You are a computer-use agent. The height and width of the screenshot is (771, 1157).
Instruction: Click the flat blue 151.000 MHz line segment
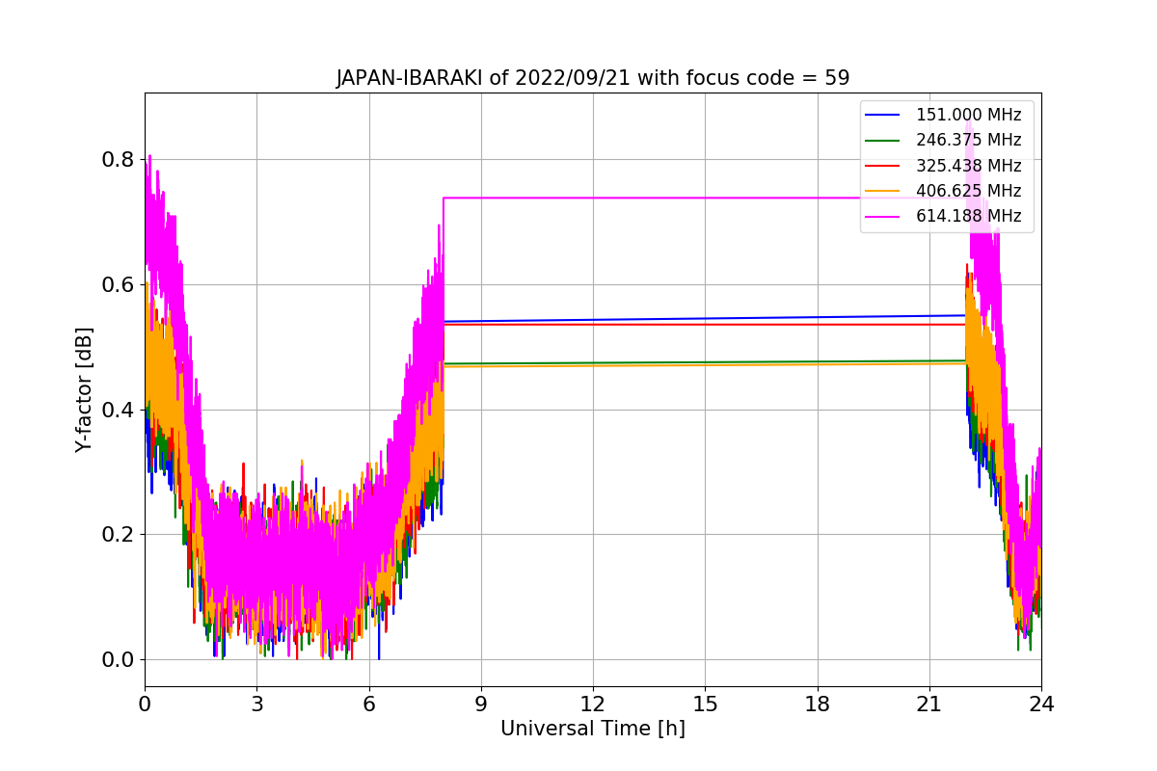(705, 318)
